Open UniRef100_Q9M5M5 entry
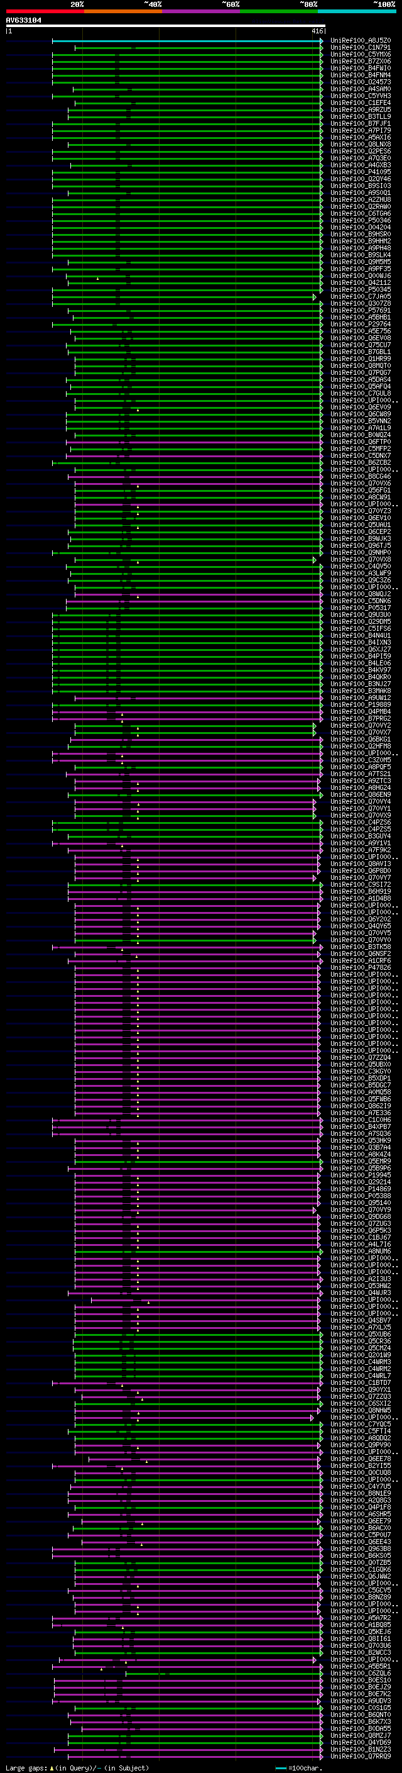The height and width of the screenshot is (1773, 402). (x=361, y=262)
